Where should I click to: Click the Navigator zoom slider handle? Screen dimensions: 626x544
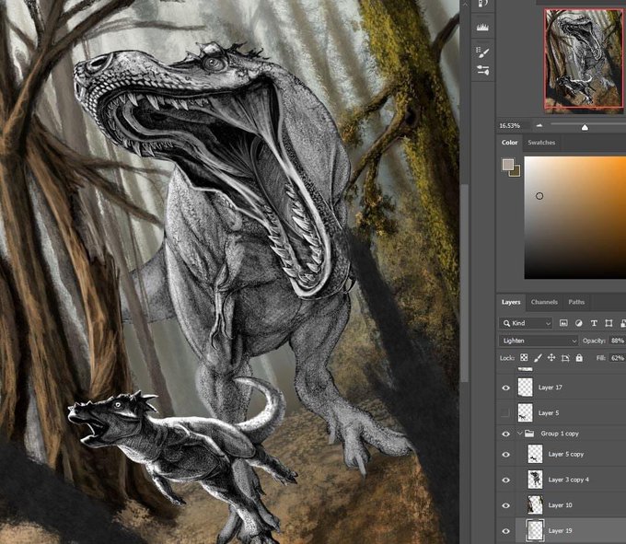(x=585, y=127)
